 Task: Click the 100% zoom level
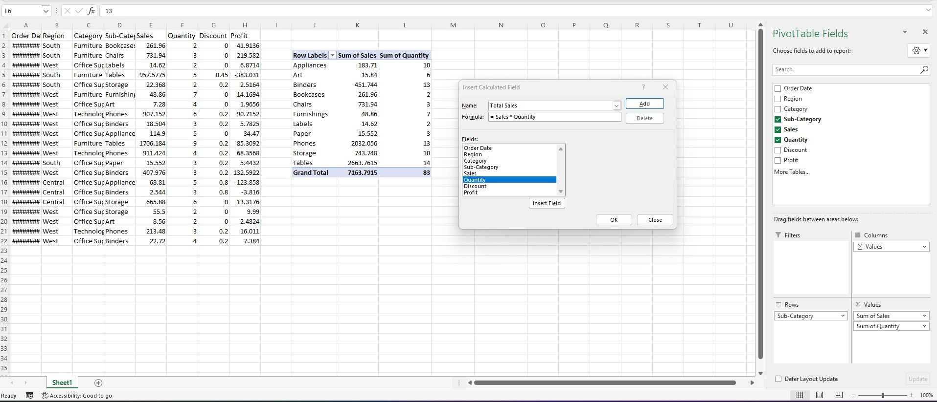click(926, 395)
